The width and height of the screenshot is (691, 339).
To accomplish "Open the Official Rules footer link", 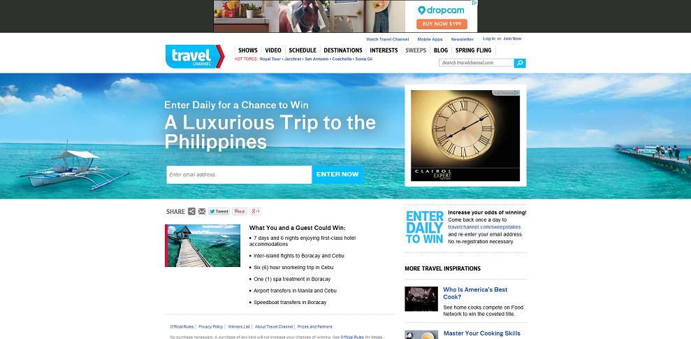I will (x=182, y=326).
